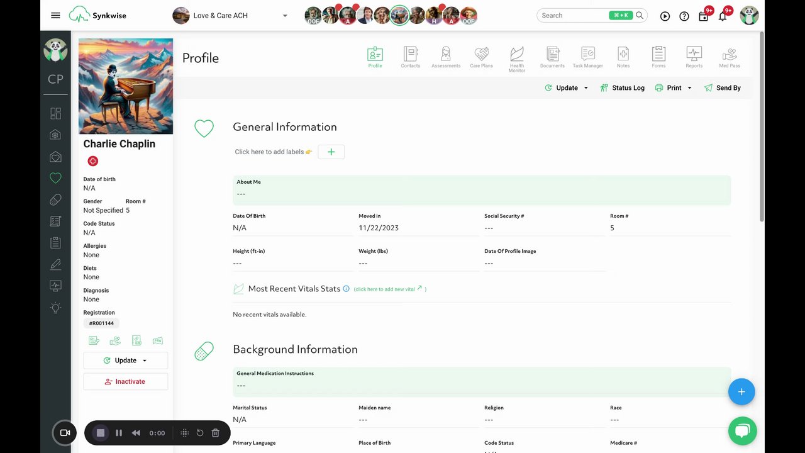This screenshot has height=453, width=805.
Task: Open the Forms tab
Action: pos(658,57)
